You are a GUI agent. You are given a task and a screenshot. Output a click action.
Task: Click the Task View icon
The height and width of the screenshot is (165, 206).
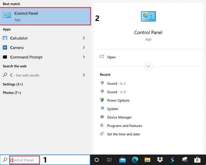point(109,160)
